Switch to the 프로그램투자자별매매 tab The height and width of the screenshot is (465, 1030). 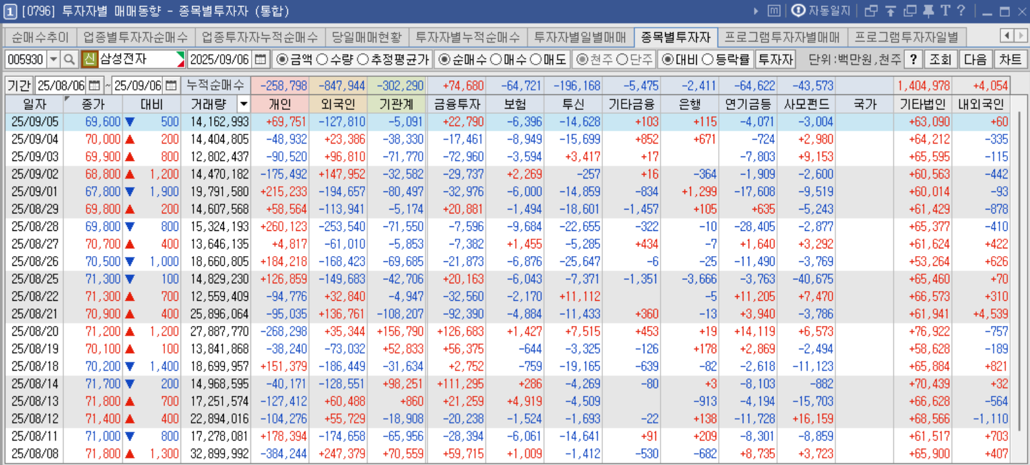[x=782, y=38]
